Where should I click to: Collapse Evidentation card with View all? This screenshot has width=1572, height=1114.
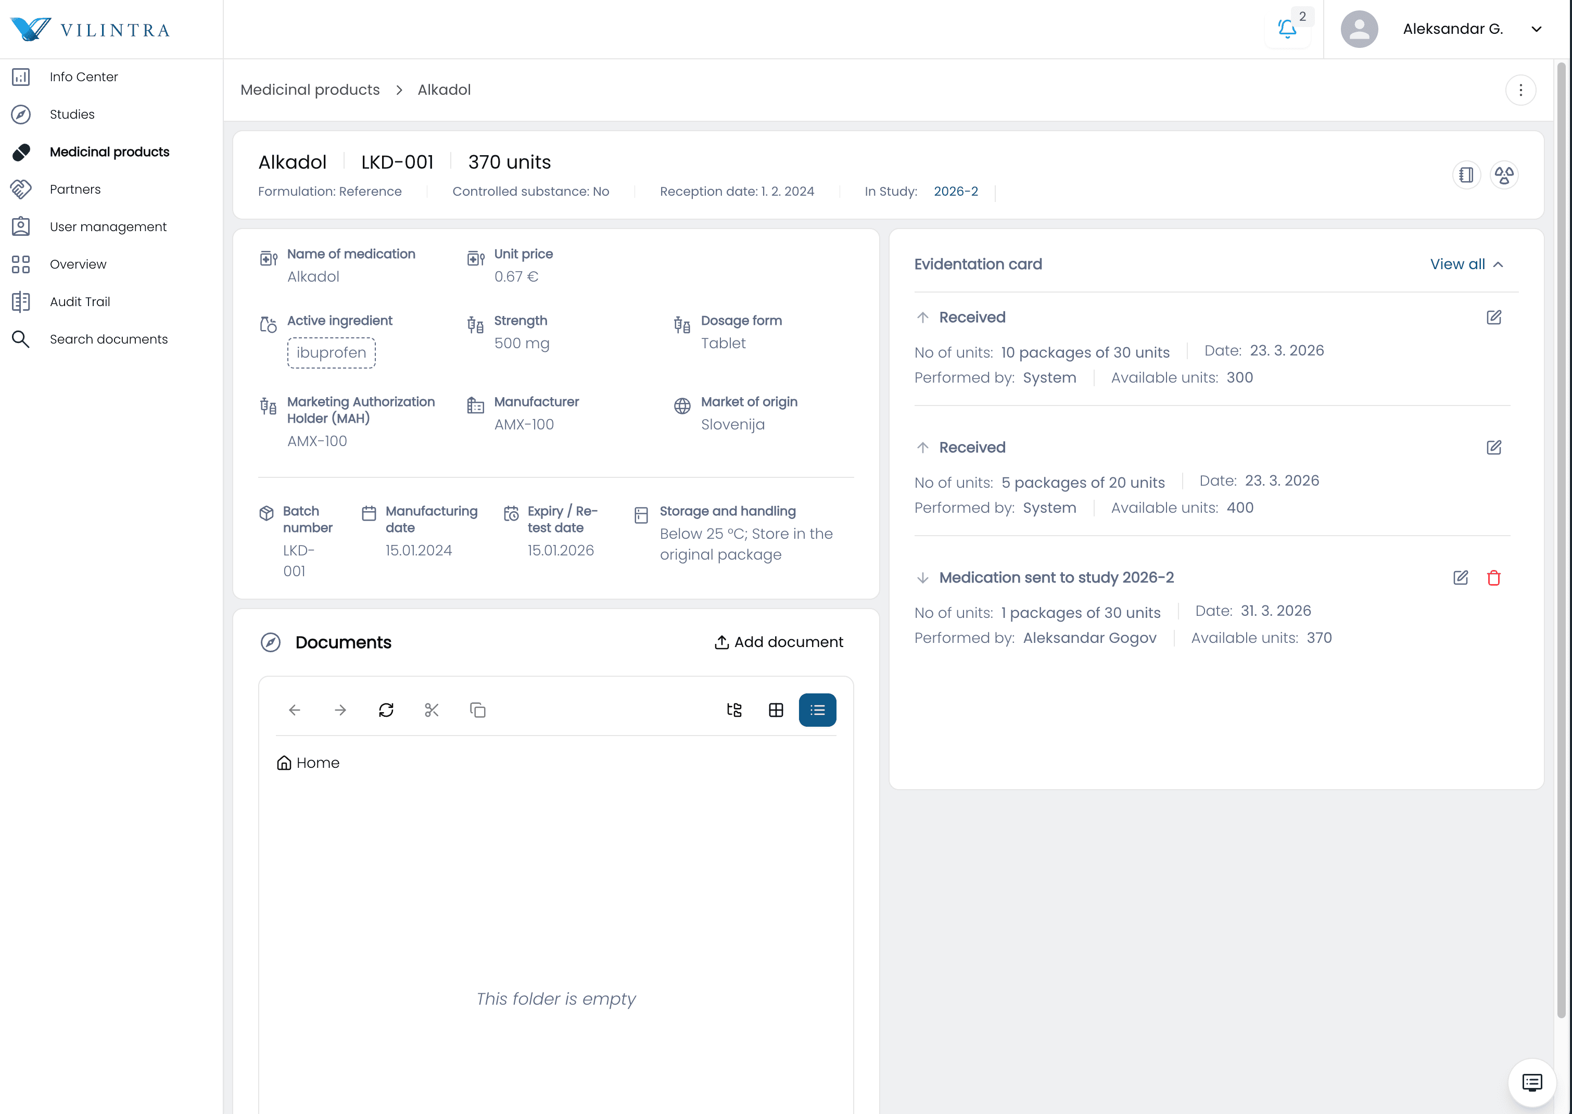pyautogui.click(x=1466, y=264)
